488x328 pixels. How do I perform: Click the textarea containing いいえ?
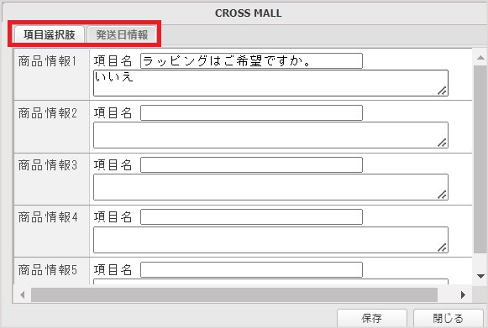[270, 83]
